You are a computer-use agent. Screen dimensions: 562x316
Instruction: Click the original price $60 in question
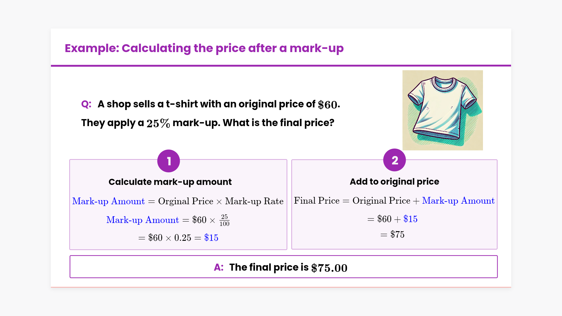click(x=328, y=105)
